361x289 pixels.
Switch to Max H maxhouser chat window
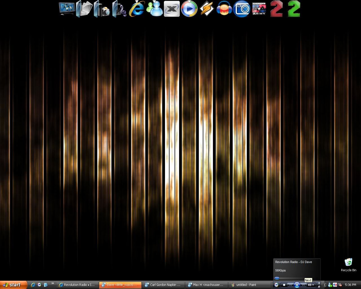[x=206, y=285]
